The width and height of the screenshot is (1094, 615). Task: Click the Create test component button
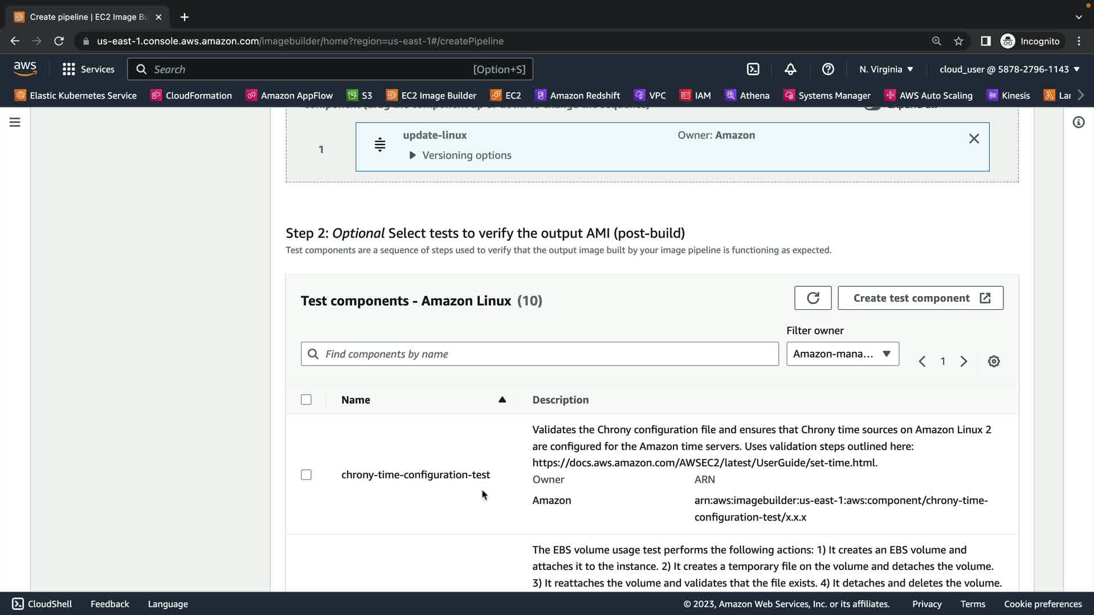(x=920, y=298)
